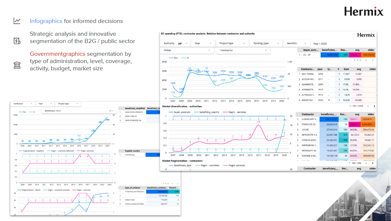Open the Year dropdown next to Institution
Viewport: 391px width, 221px height.
[x=45, y=104]
